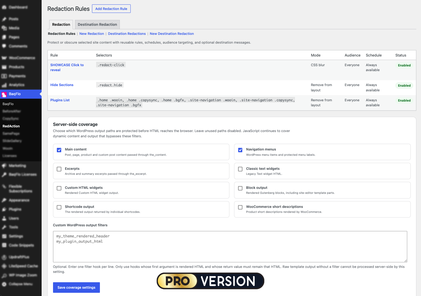This screenshot has height=296, width=421.
Task: Click the .redact.hide selector code
Action: 110,85
